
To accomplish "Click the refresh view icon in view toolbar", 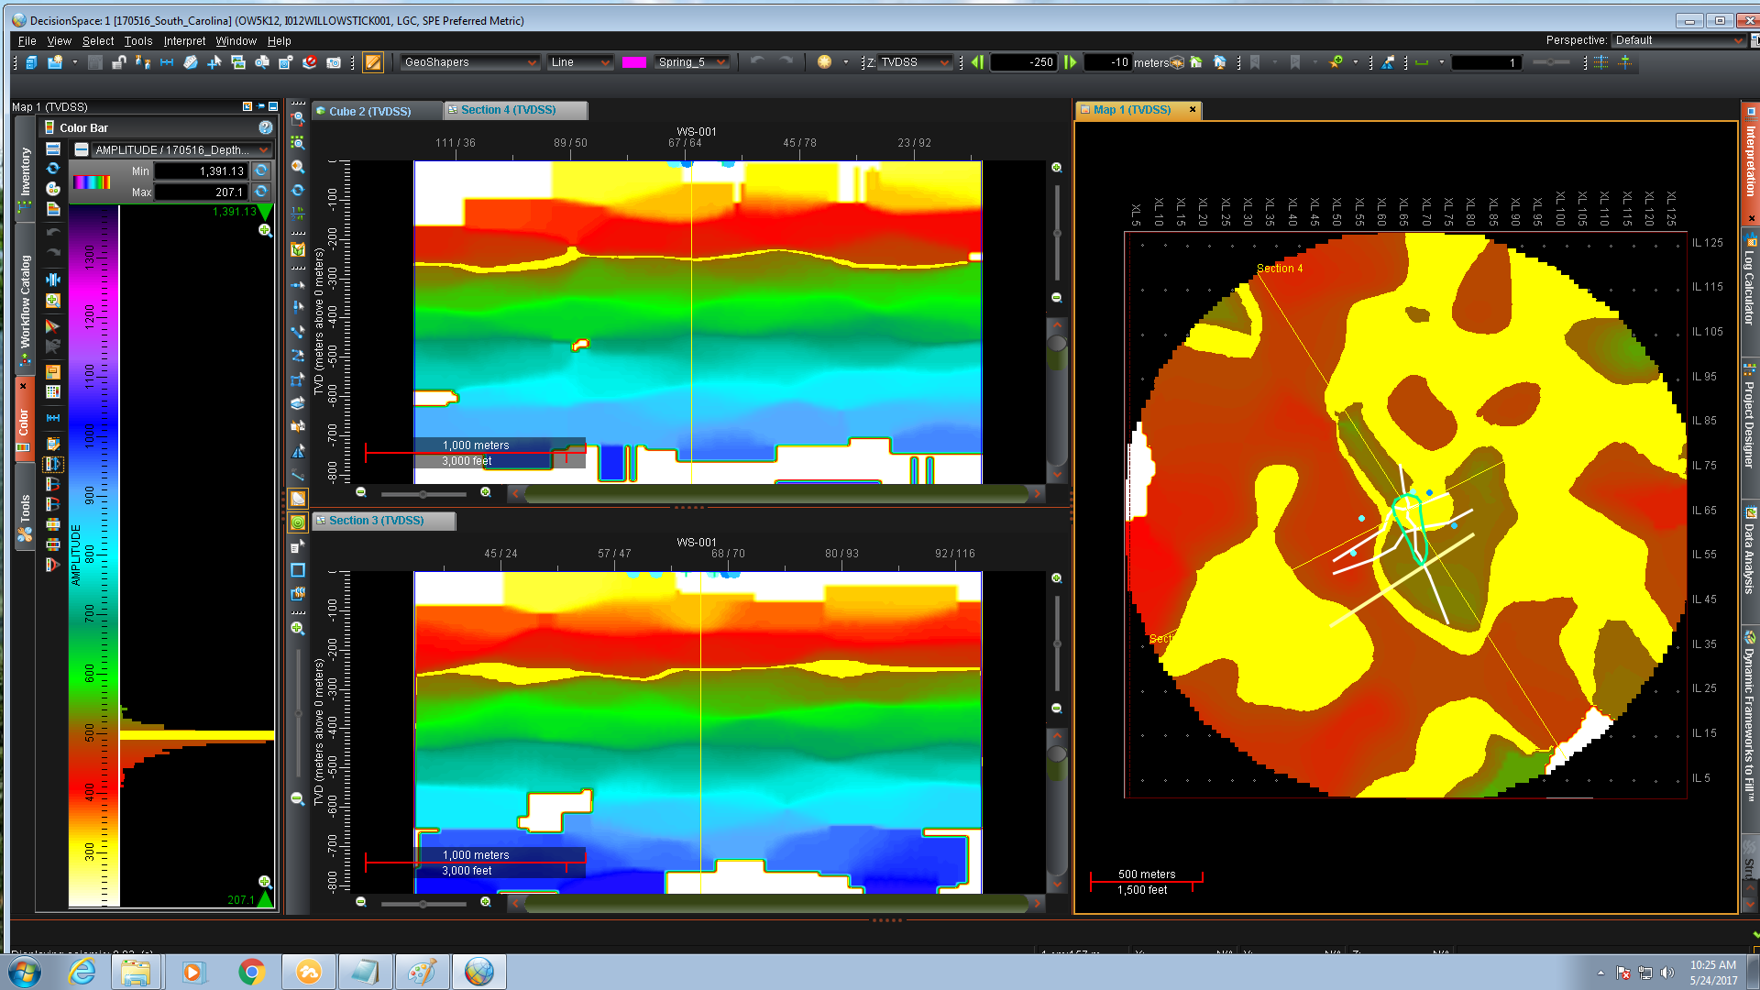I will pos(298,191).
